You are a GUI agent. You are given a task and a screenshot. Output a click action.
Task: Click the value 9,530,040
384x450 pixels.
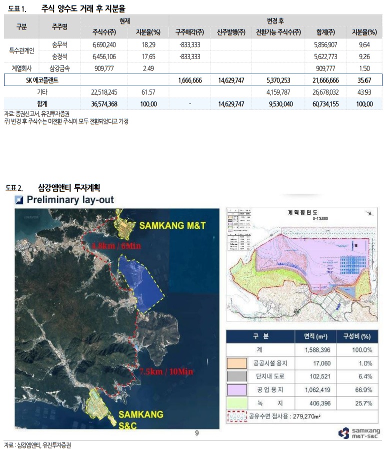coord(281,104)
